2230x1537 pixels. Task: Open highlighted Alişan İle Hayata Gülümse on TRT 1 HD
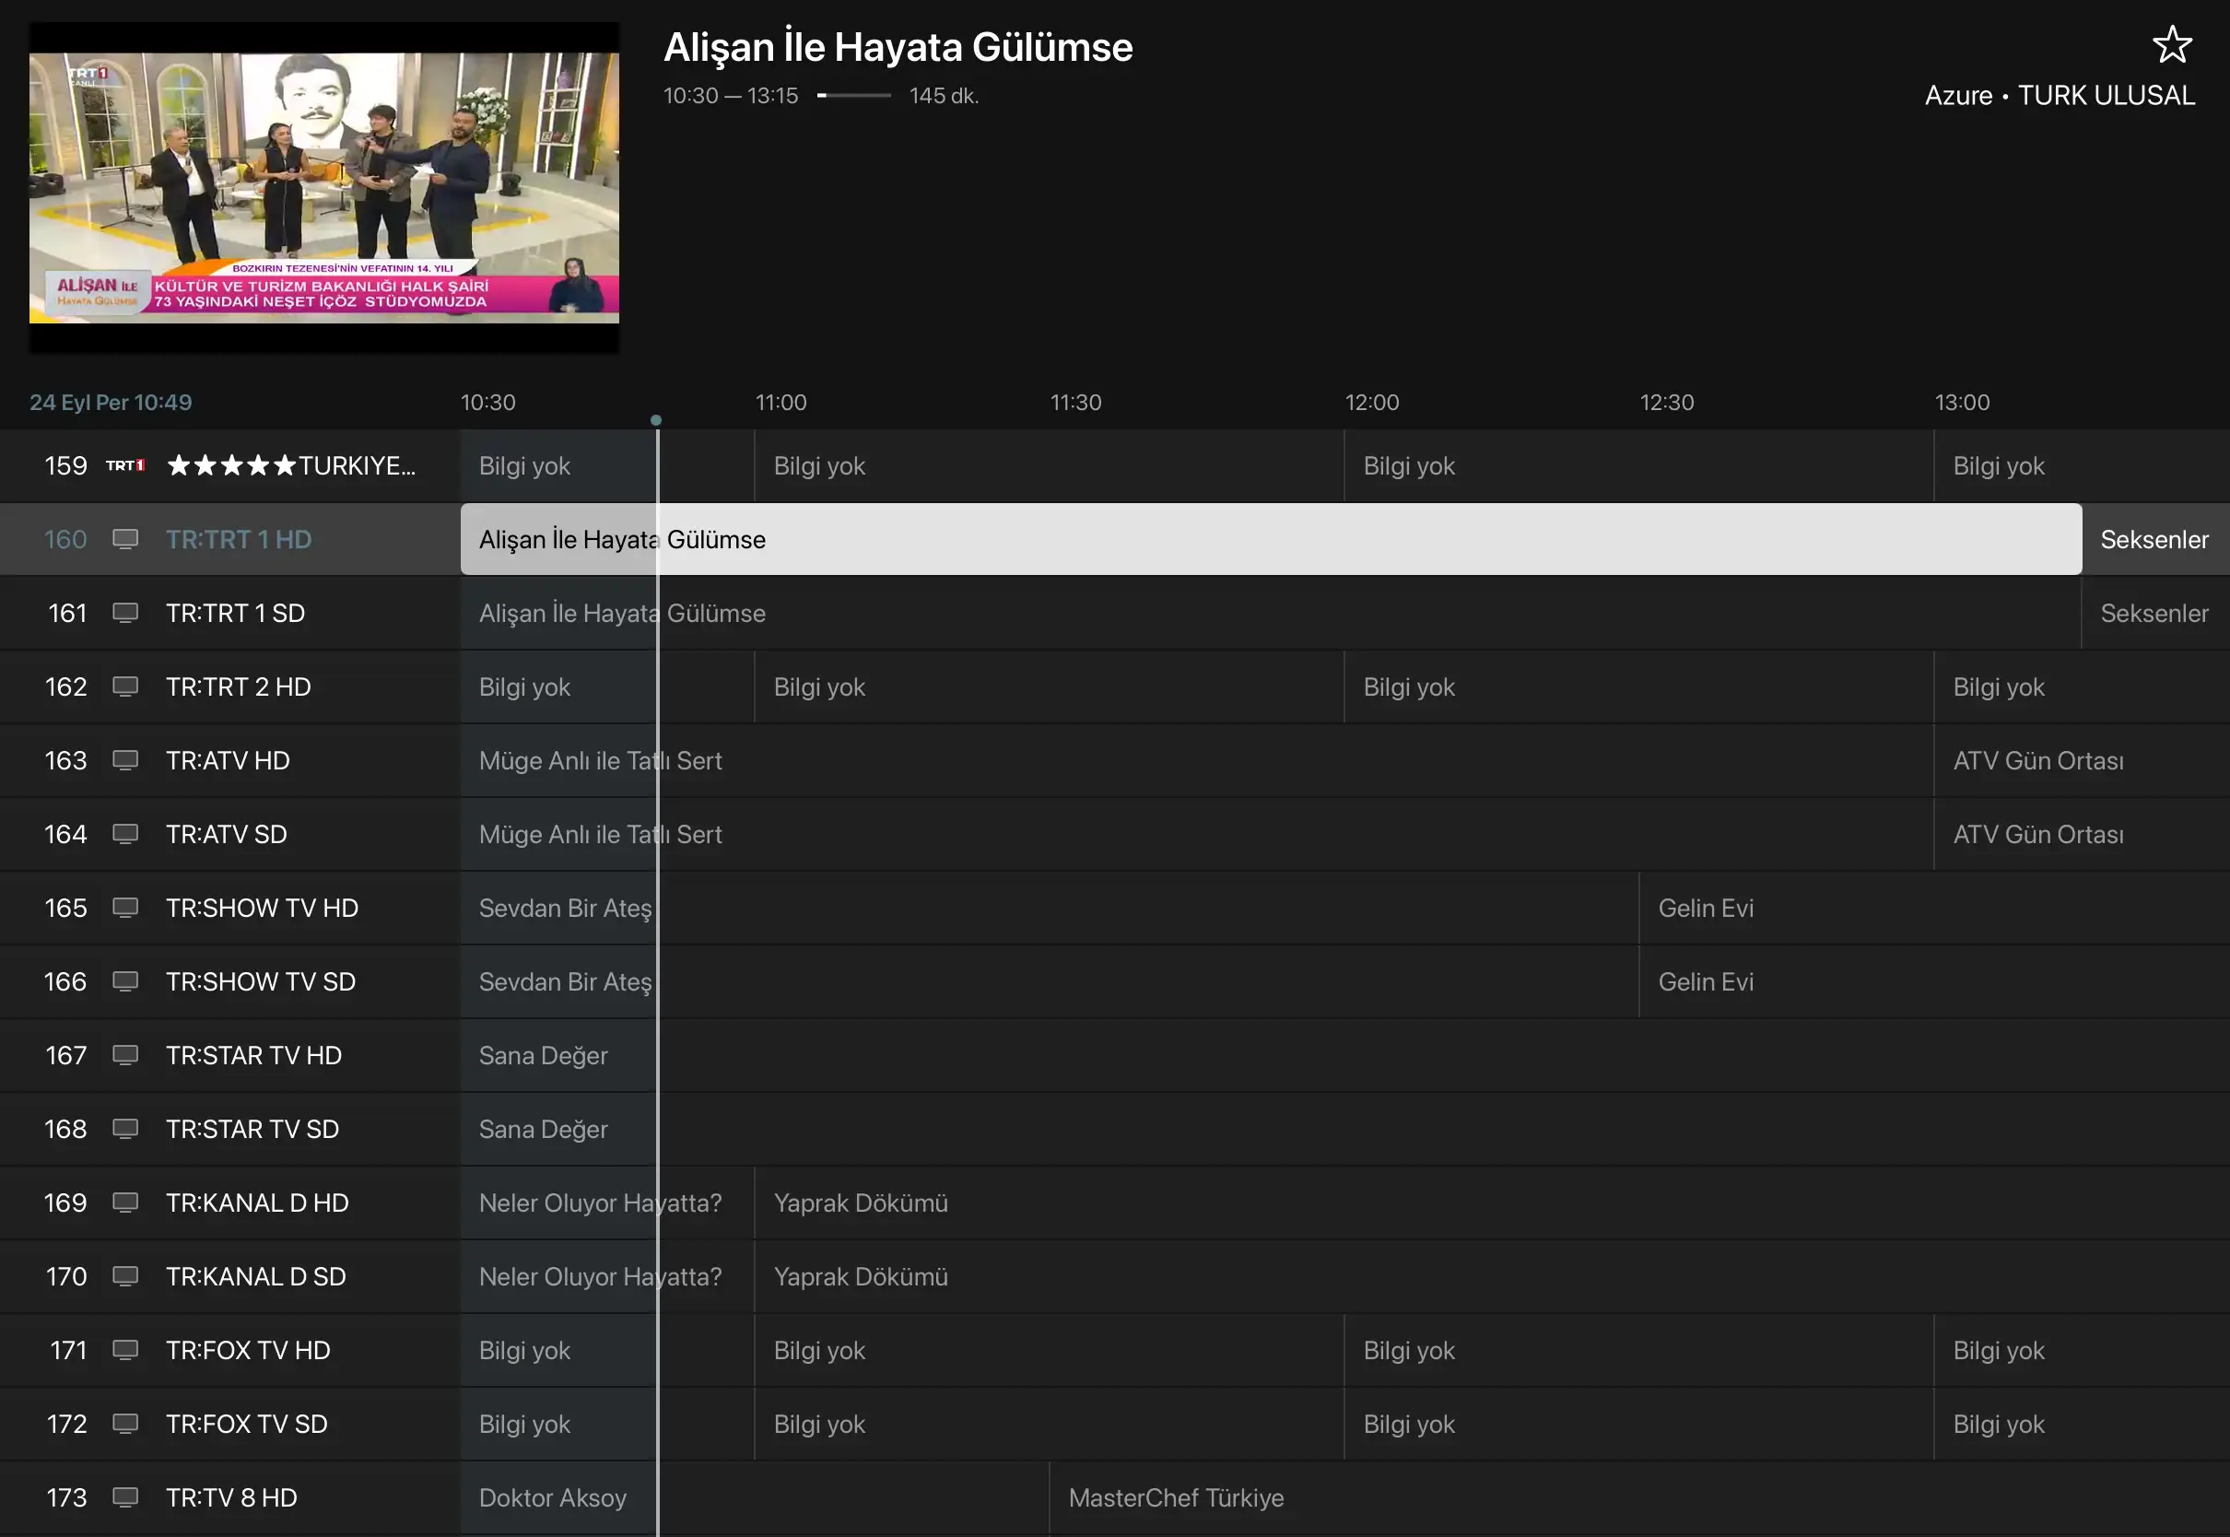(1271, 539)
